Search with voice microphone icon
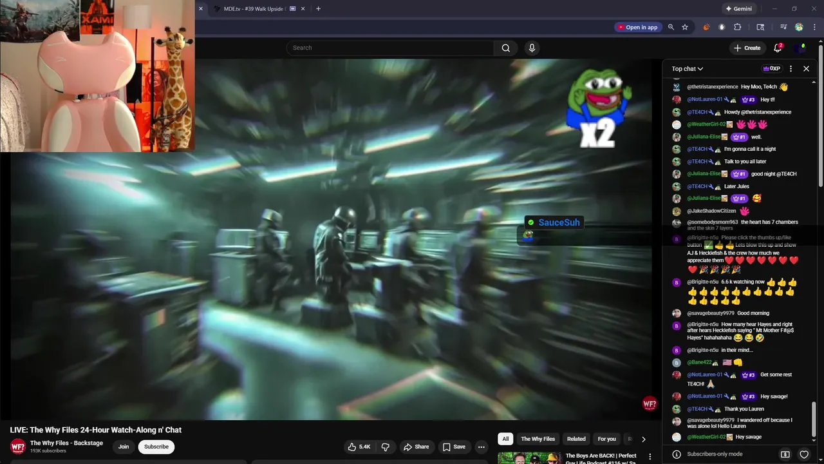824x464 pixels. pyautogui.click(x=532, y=48)
